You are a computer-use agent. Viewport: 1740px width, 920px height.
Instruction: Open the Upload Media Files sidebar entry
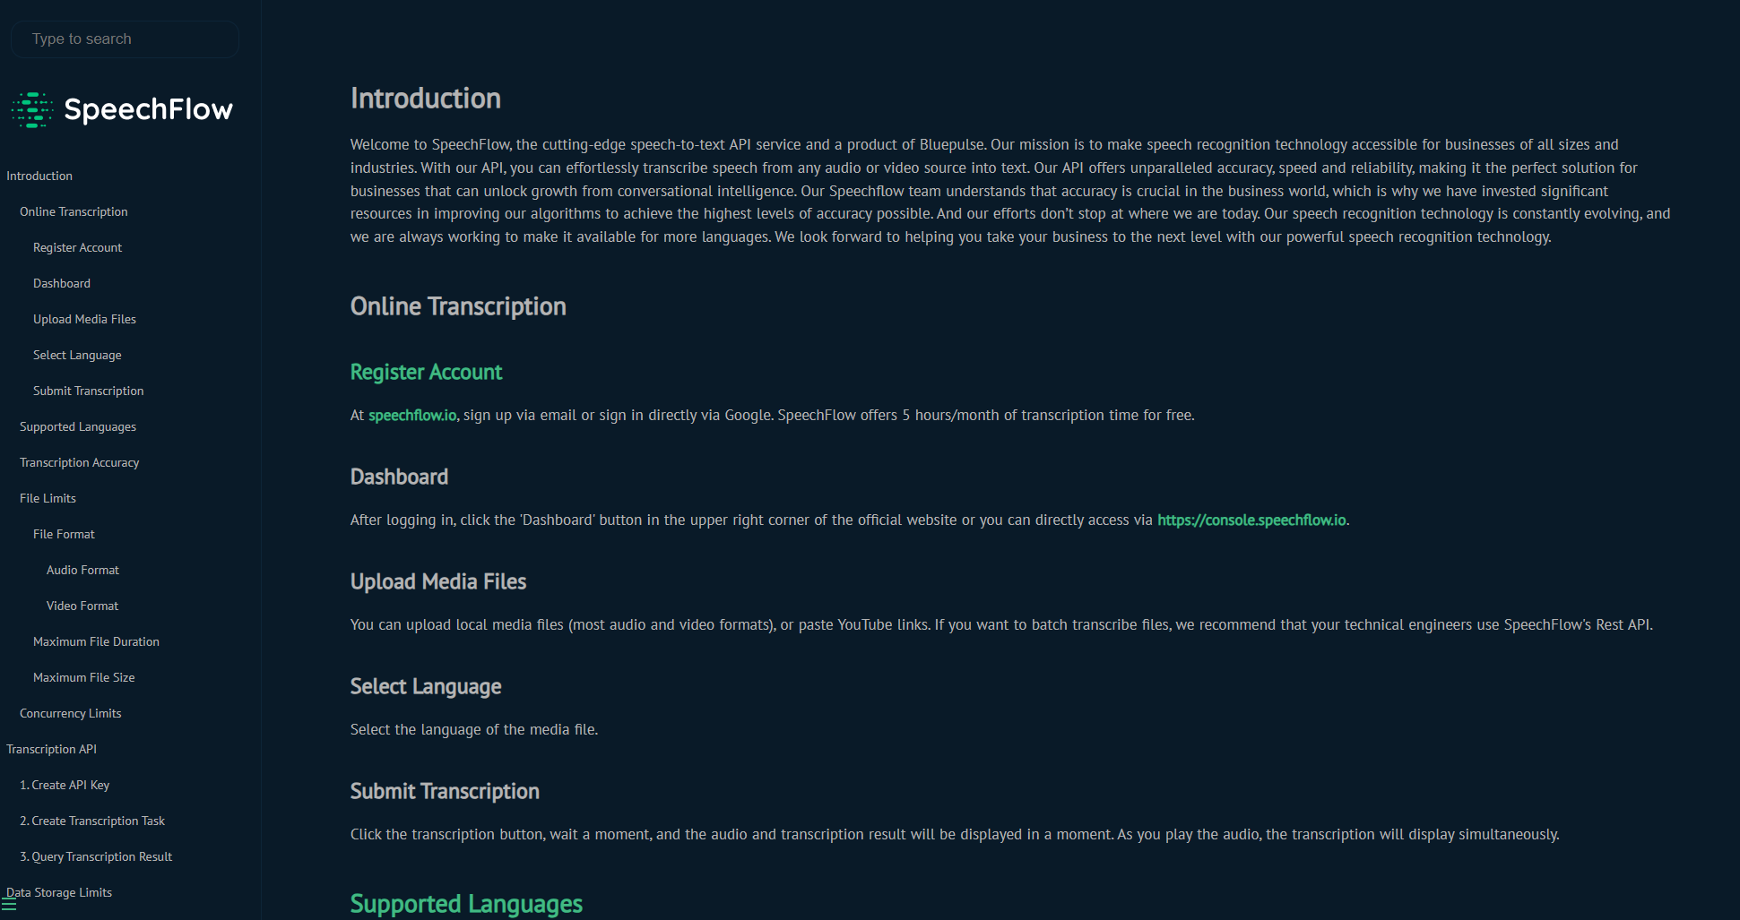(x=84, y=319)
